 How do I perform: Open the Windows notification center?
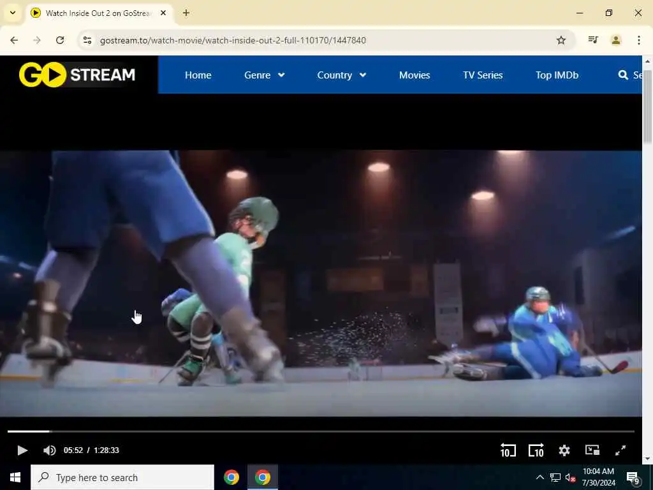[633, 478]
